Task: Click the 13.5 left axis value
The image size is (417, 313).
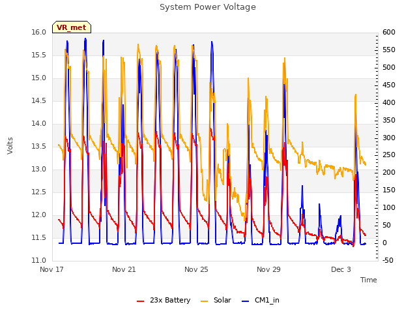Action: coord(39,146)
